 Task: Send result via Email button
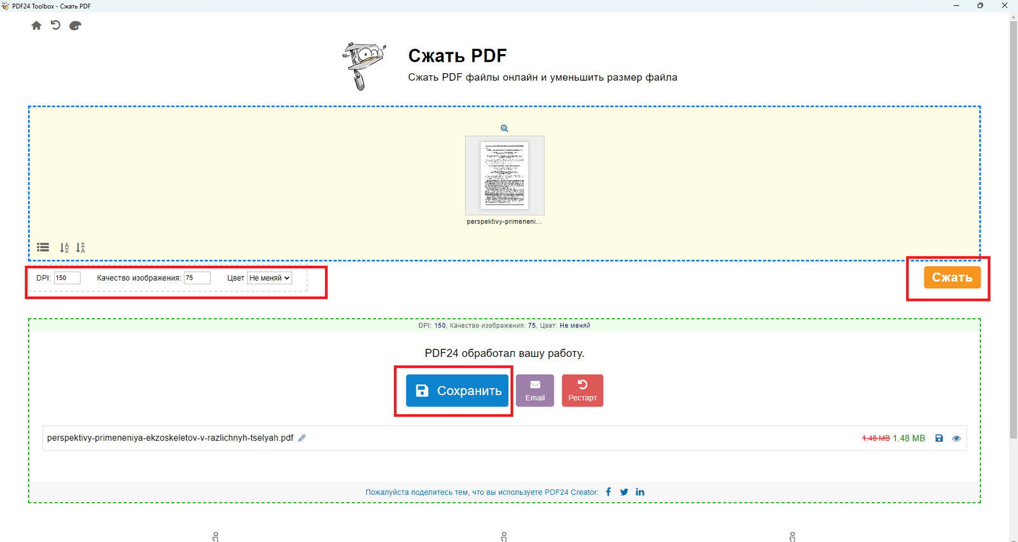click(x=535, y=391)
